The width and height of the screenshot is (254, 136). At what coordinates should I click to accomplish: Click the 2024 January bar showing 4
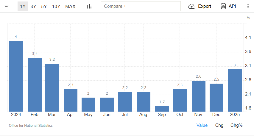16,76
